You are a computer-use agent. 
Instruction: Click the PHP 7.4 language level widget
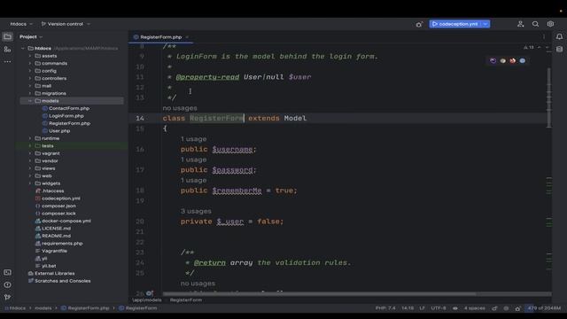385,308
